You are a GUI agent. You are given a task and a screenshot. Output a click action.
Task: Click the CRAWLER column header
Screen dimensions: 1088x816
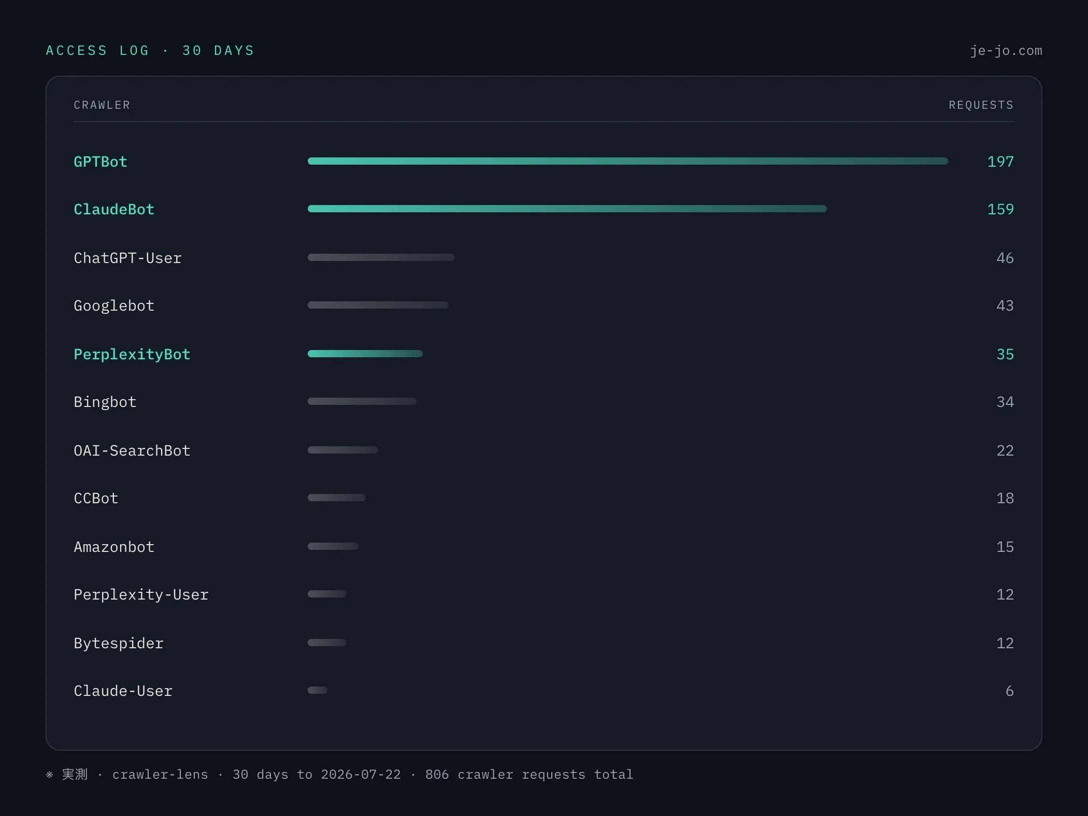[x=102, y=105]
